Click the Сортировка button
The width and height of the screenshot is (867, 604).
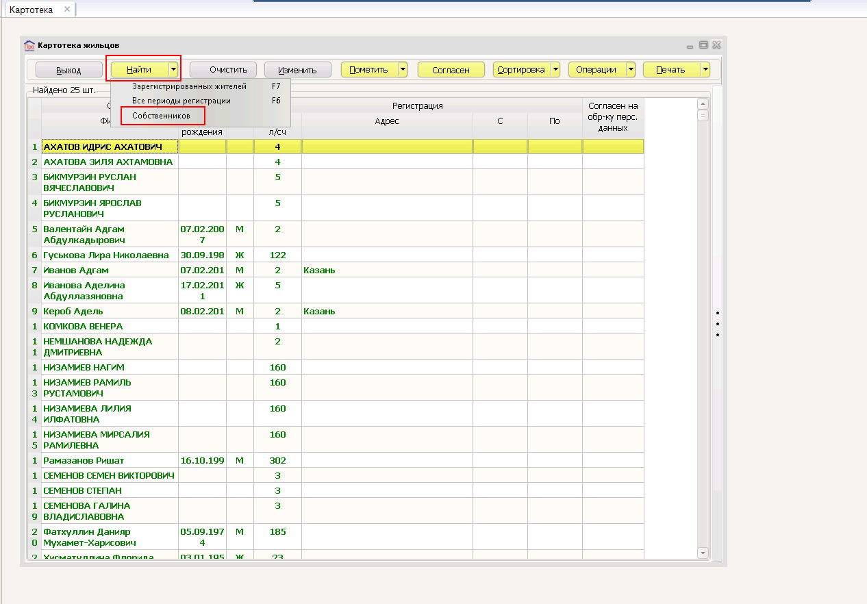[x=521, y=70]
